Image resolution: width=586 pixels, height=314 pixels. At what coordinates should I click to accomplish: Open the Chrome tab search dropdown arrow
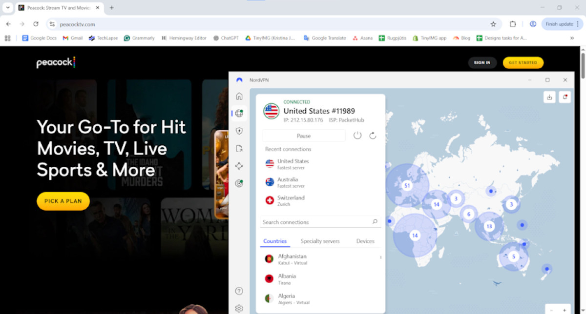[x=8, y=8]
